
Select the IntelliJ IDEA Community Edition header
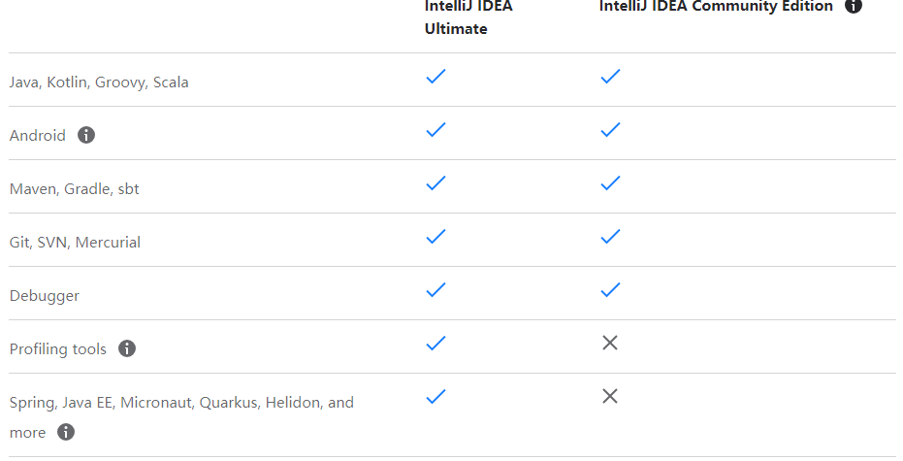[x=716, y=7]
